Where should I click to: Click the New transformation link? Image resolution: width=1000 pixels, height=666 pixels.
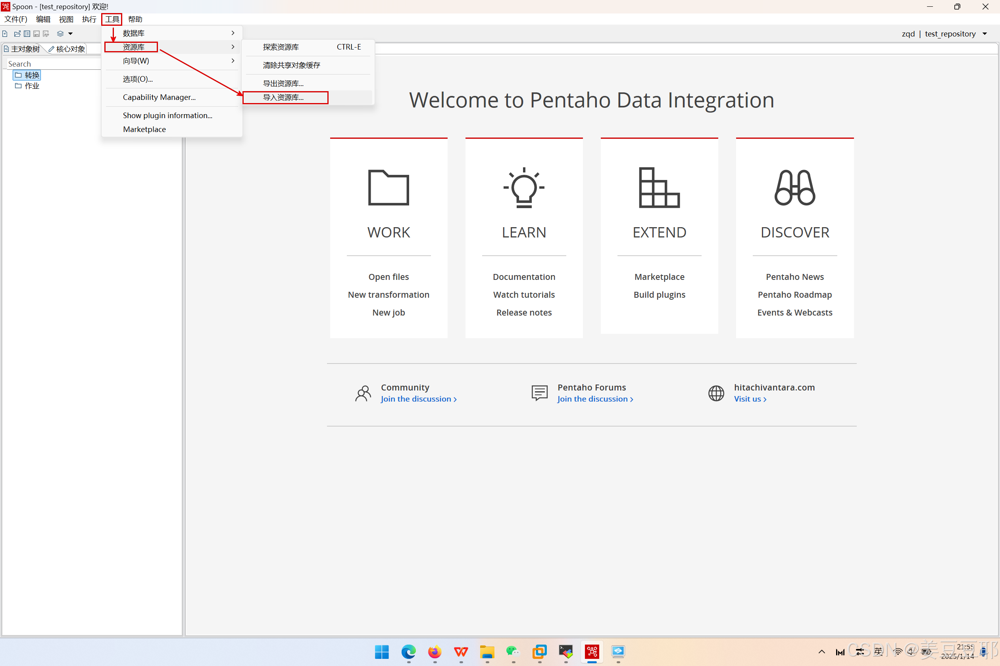click(388, 294)
